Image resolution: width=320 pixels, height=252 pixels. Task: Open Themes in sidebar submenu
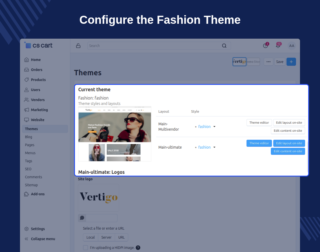(45, 129)
